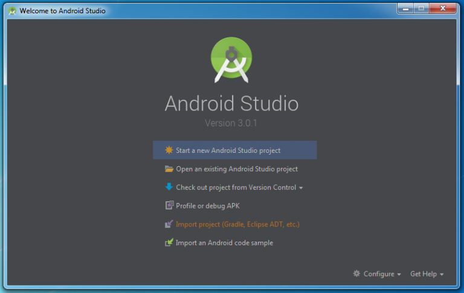Screen dimensions: 464x293
Task: Select 'Check out project from Version Control' label
Action: (236, 187)
